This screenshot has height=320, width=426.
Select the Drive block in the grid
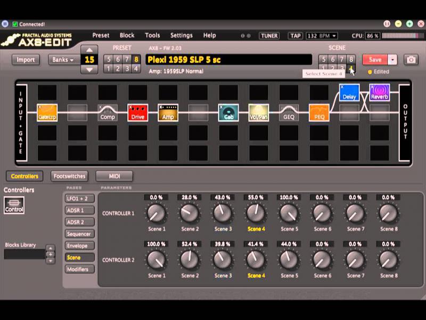pos(137,113)
